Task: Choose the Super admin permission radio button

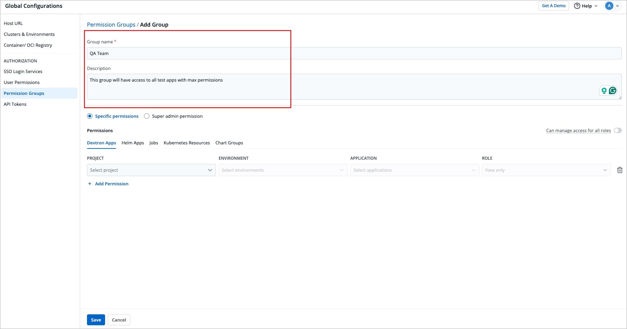Action: tap(147, 116)
